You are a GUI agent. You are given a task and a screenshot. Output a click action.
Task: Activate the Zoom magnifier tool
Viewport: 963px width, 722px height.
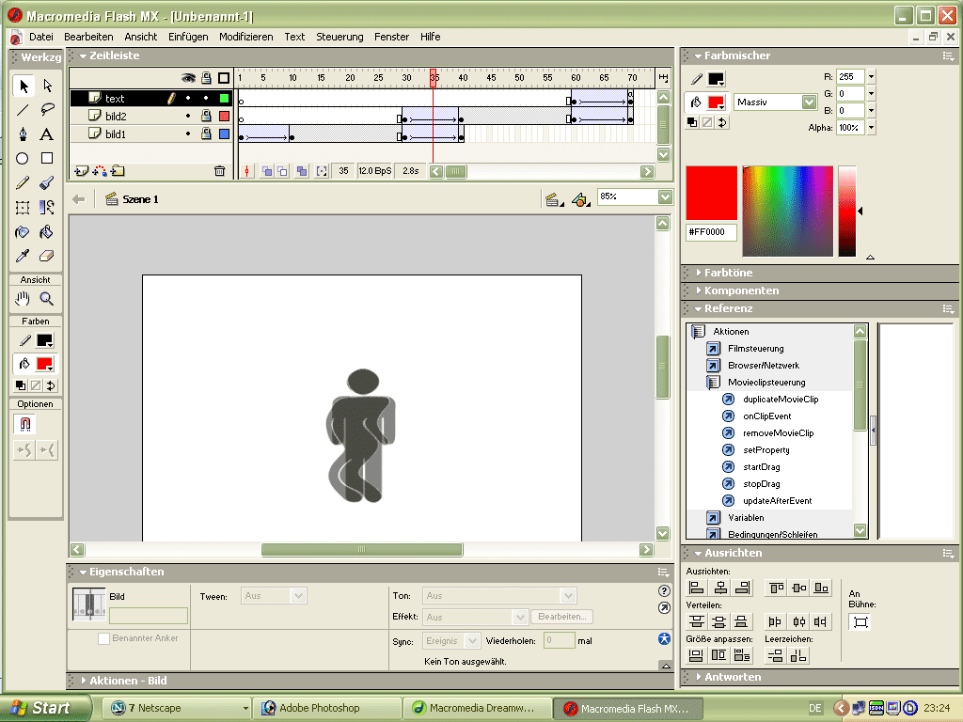47,299
